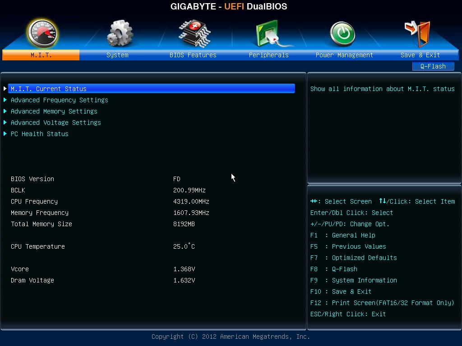
Task: Click the Total Memory Size label
Action: pos(41,224)
